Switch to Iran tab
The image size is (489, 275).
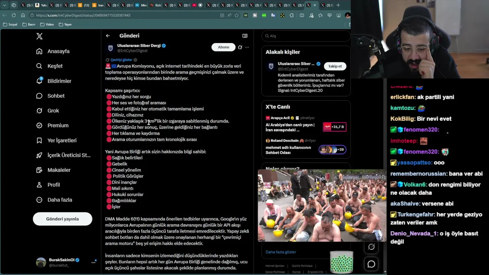tap(98, 5)
